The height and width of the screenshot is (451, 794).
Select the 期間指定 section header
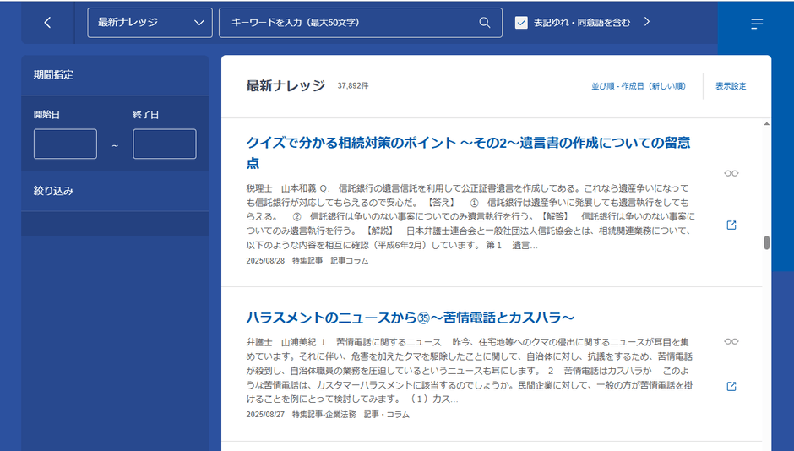tap(54, 74)
